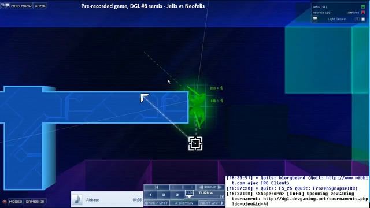This screenshot has height=208, width=370.
Task: Click the red square beside Neofelis
Action: [x=363, y=13]
